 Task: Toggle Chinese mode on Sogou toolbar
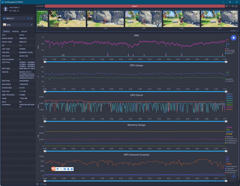point(58,169)
